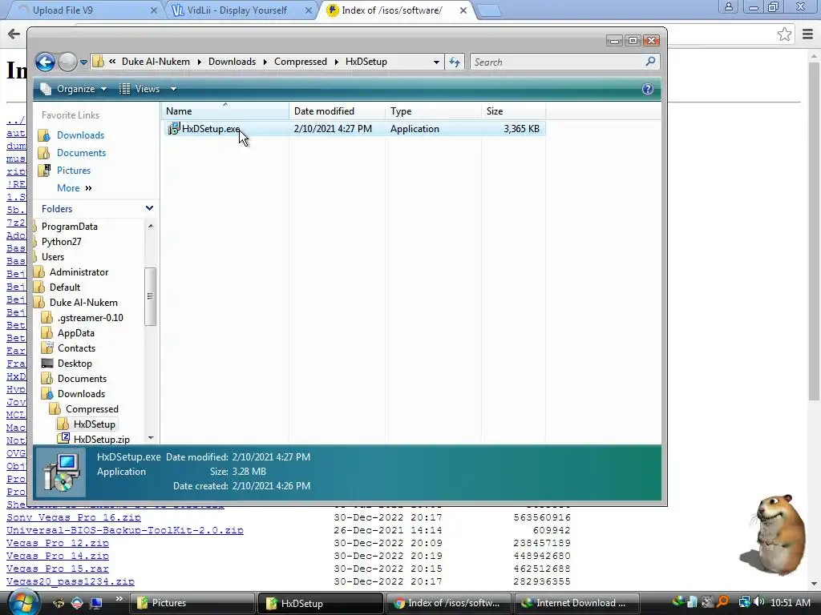Sort by the Type column header
This screenshot has width=821, height=615.
[434, 111]
